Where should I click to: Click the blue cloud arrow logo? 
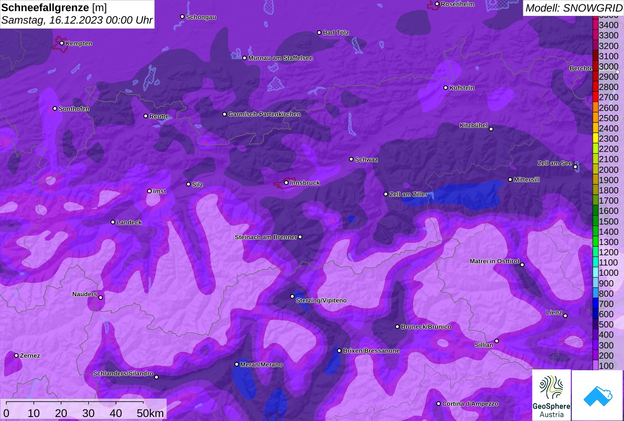(x=597, y=395)
